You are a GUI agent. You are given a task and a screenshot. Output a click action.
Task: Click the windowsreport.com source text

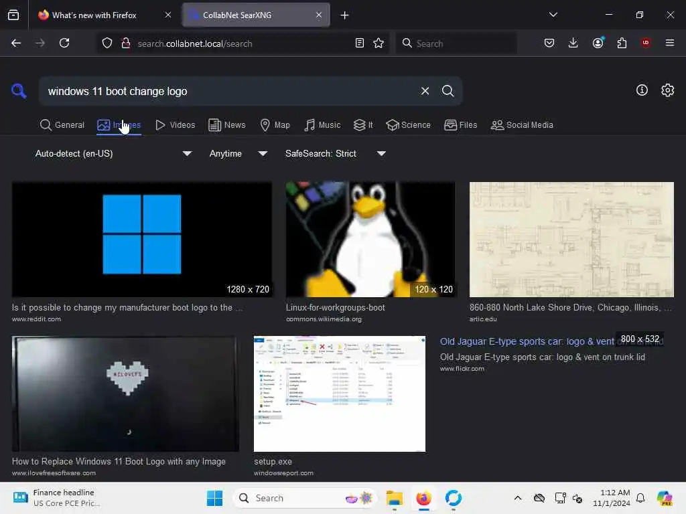coord(283,473)
